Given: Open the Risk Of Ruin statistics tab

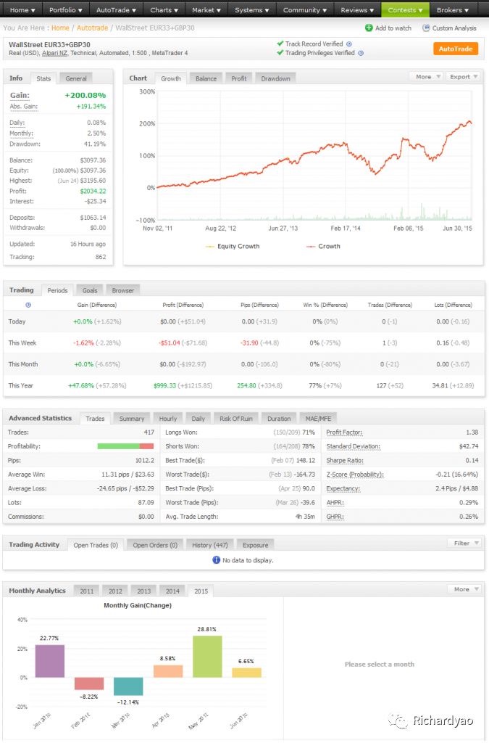Looking at the screenshot, I should click(235, 419).
